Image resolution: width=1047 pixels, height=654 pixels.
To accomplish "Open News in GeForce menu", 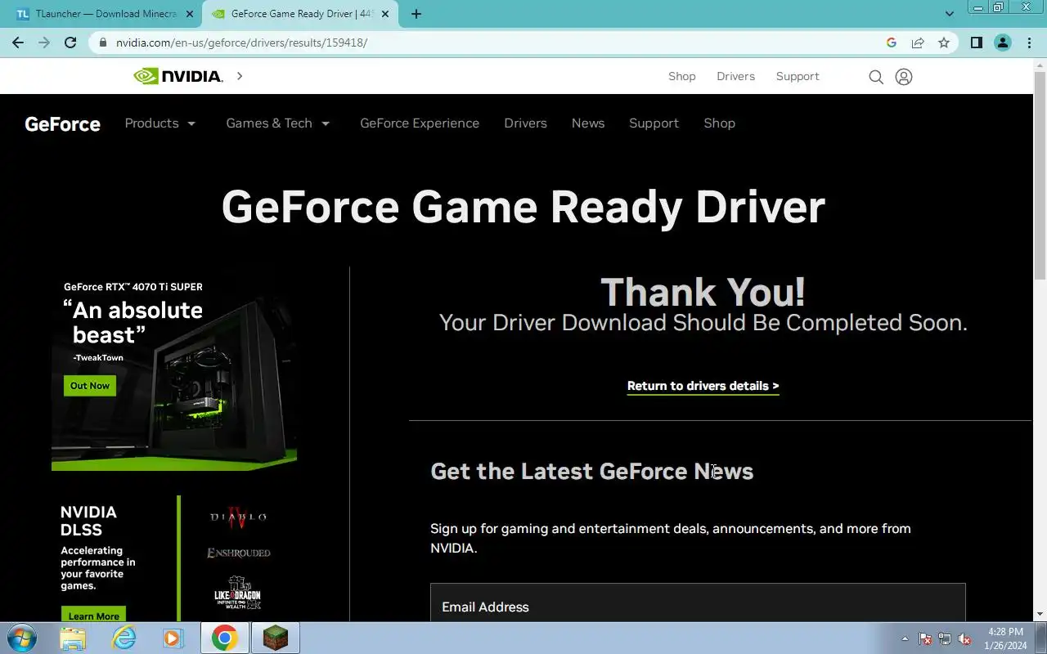I will [588, 123].
